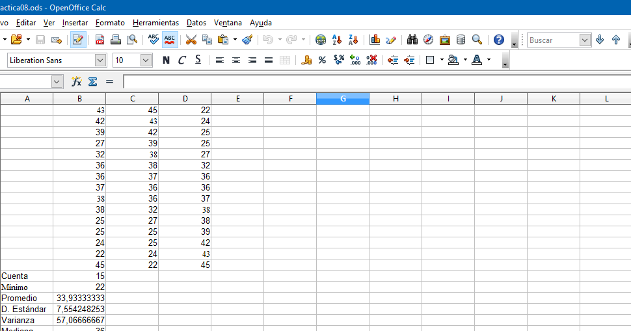Run the Spelling check icon
The width and height of the screenshot is (631, 331).
(154, 40)
